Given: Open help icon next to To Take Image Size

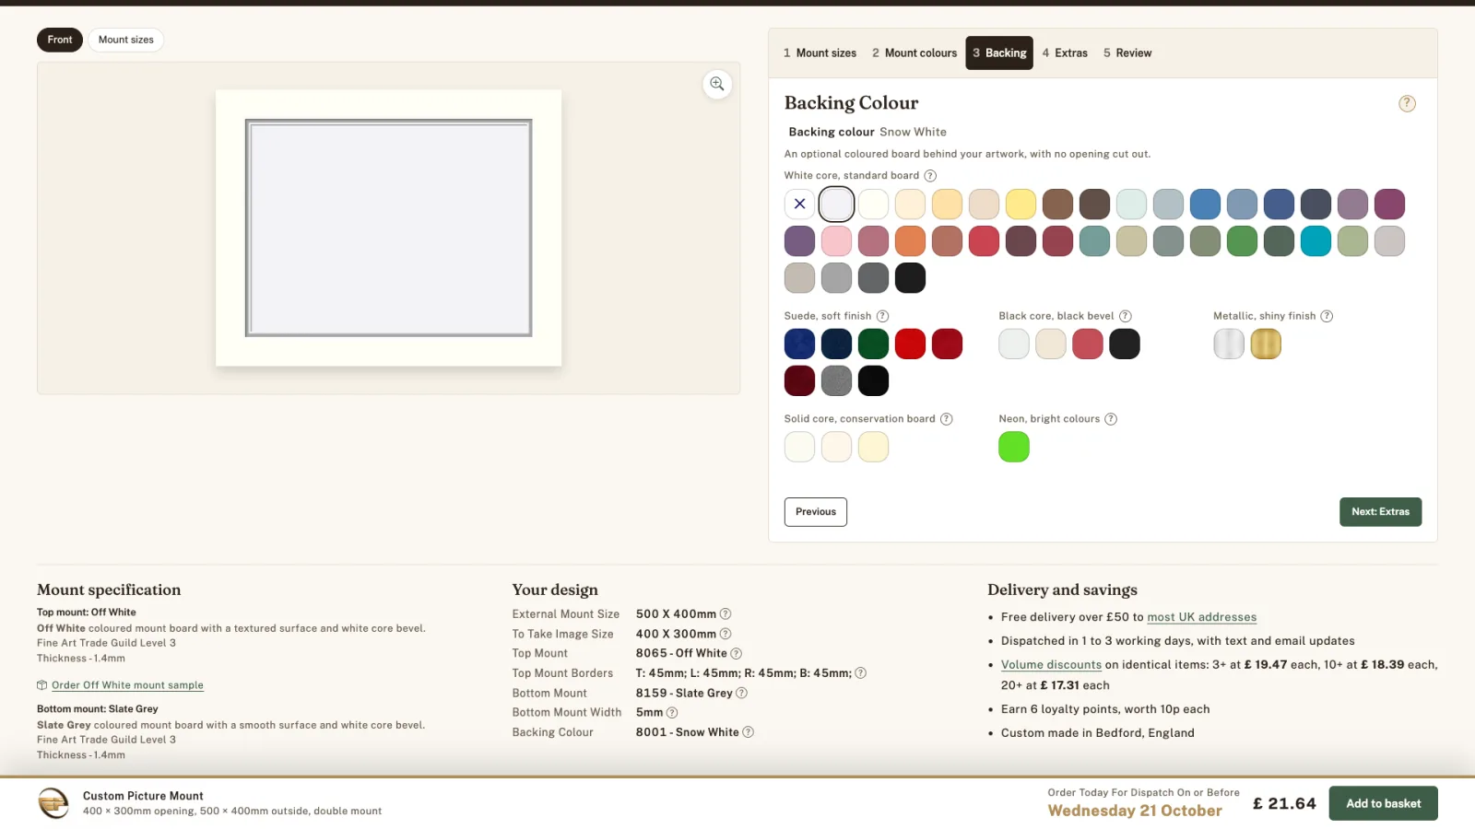Looking at the screenshot, I should [x=726, y=634].
